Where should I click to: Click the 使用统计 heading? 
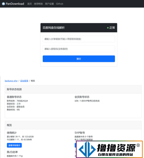pos(12,133)
